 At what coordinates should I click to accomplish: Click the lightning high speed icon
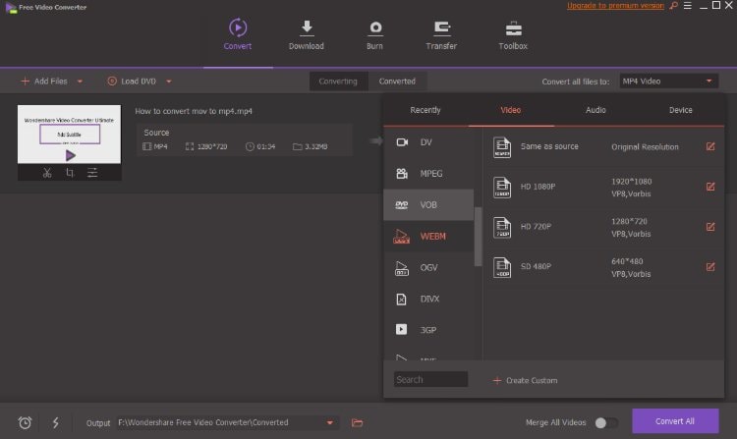[x=55, y=422]
